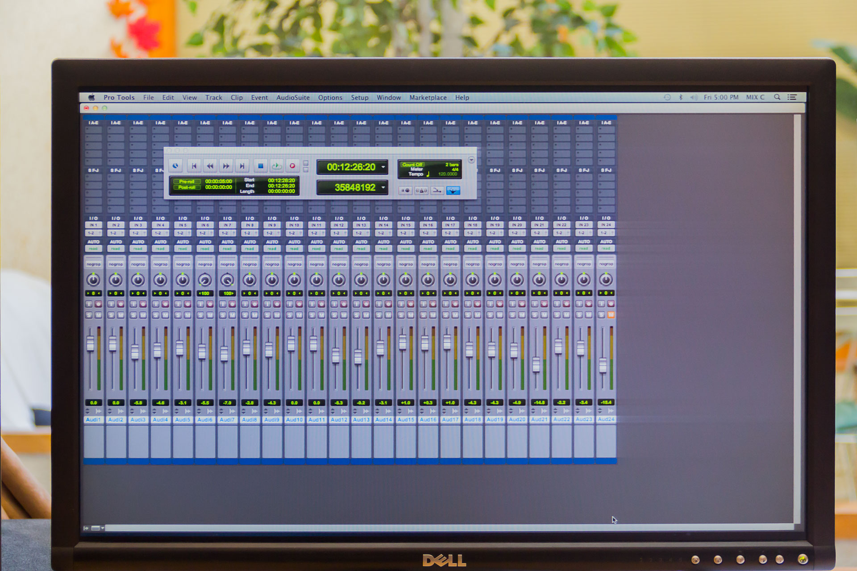Record-enable track Aud20

point(522,304)
